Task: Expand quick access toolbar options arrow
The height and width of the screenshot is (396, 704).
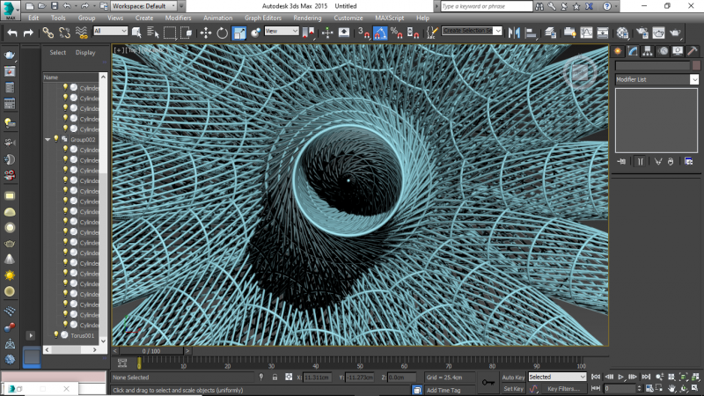Action: [181, 6]
